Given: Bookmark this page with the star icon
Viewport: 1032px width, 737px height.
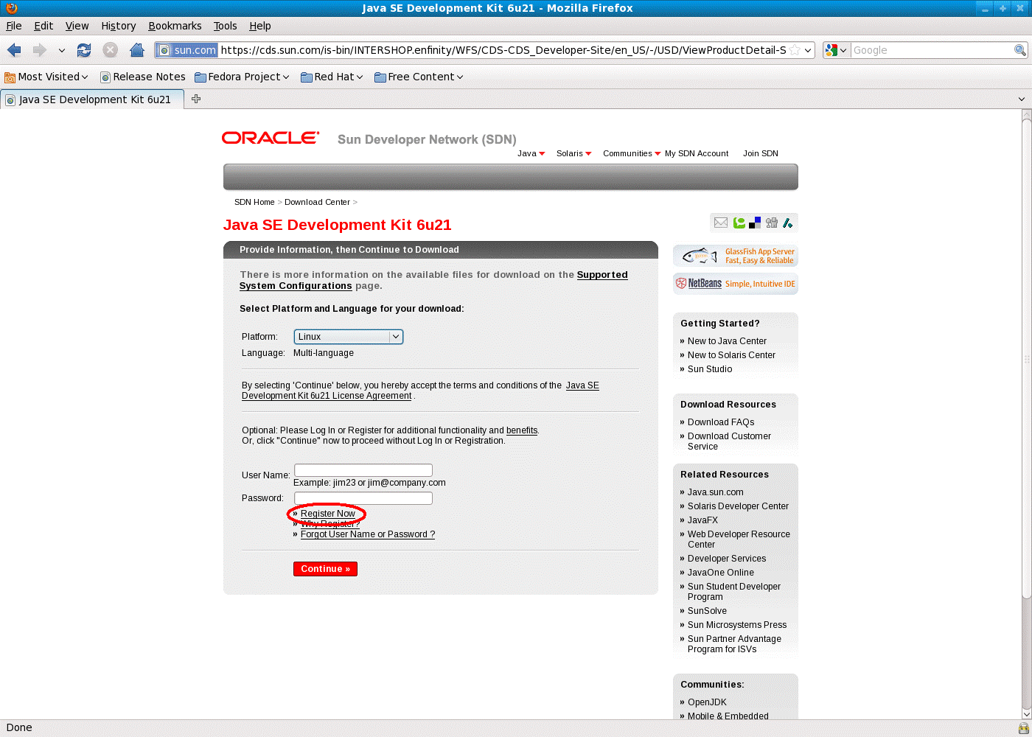Looking at the screenshot, I should coord(795,50).
